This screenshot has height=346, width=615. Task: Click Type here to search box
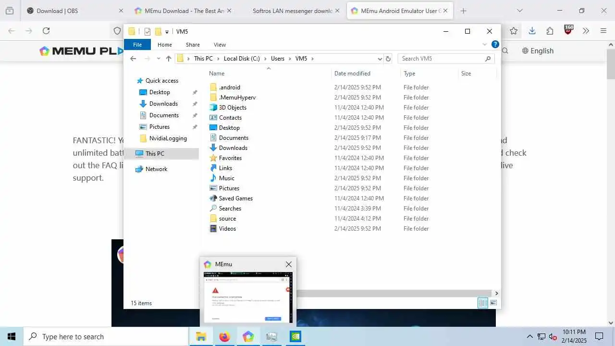coord(106,336)
